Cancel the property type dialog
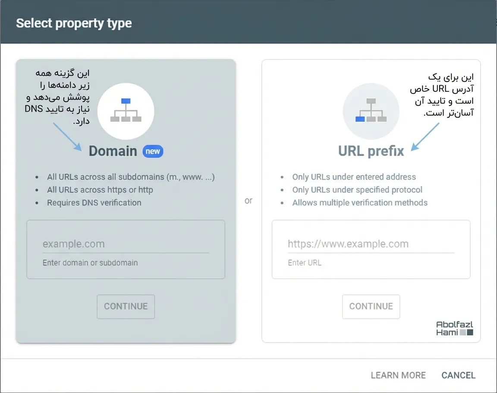The width and height of the screenshot is (497, 393). point(458,375)
